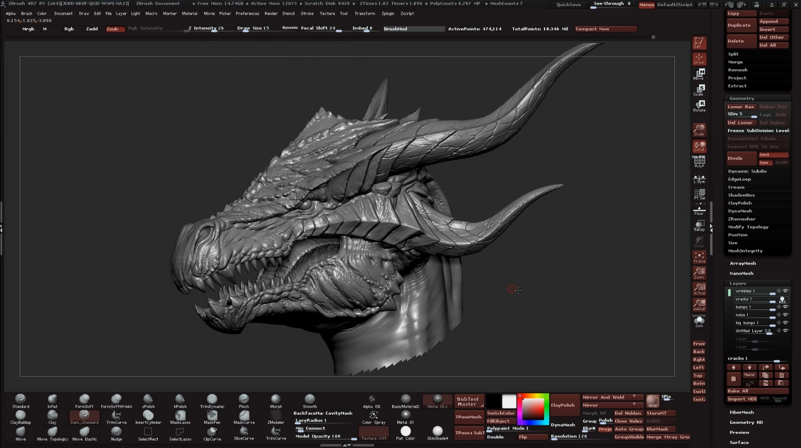Toggle Transp transparency mode
The width and height of the screenshot is (801, 448).
click(x=699, y=226)
